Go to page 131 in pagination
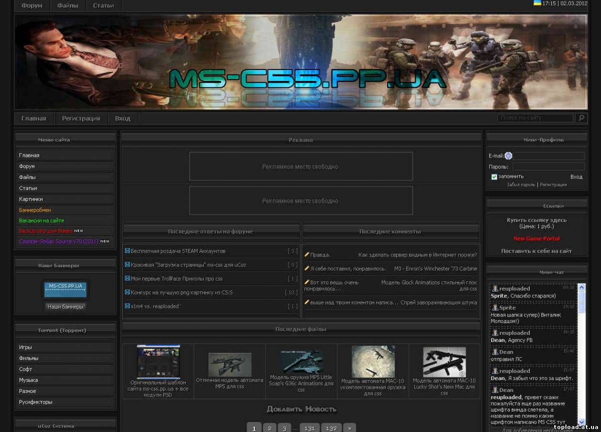This screenshot has height=432, width=601. 310,428
